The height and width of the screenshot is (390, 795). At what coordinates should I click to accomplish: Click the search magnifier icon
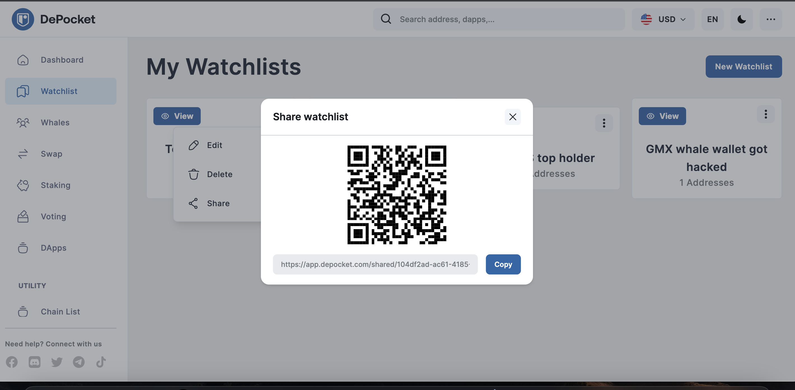tap(386, 19)
